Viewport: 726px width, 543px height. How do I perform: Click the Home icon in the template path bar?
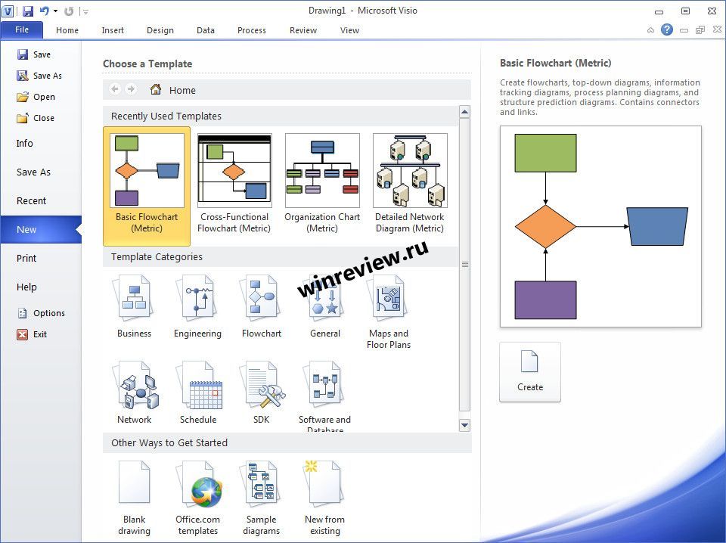tap(156, 89)
